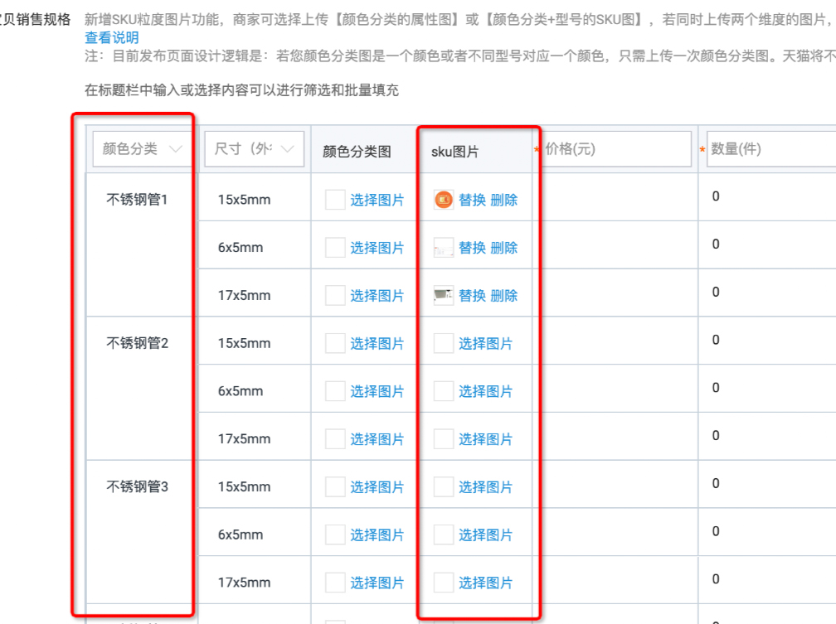
Task: Click 删除 next to the 6x5mm SKU thumbnail
Action: (504, 245)
